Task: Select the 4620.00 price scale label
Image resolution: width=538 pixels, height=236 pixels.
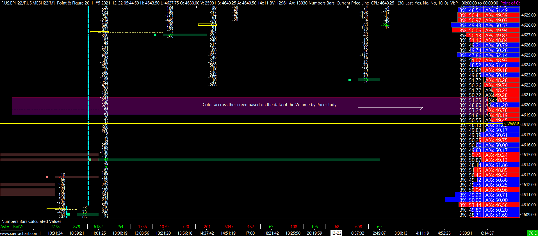Action: (528, 105)
